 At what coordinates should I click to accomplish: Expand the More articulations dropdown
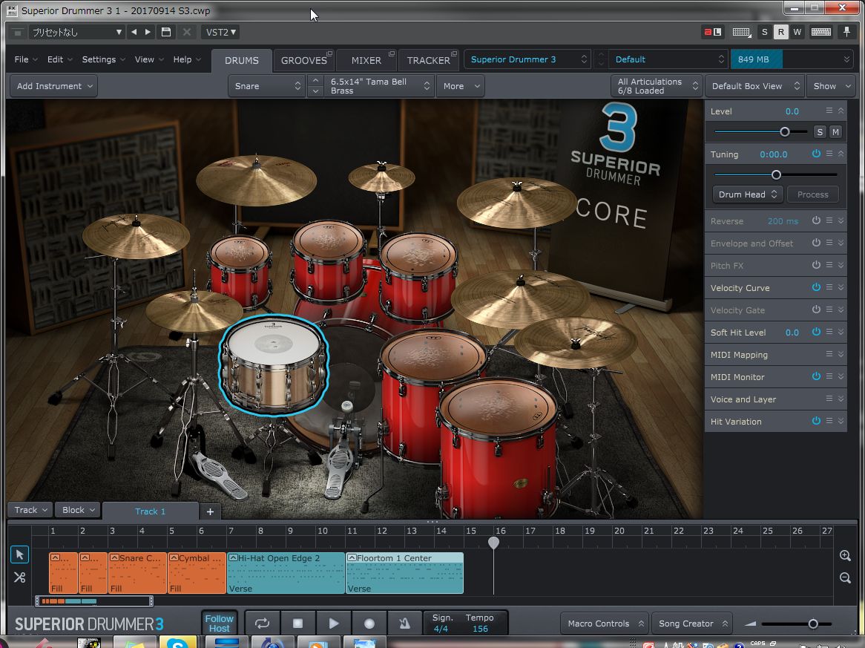click(x=460, y=85)
